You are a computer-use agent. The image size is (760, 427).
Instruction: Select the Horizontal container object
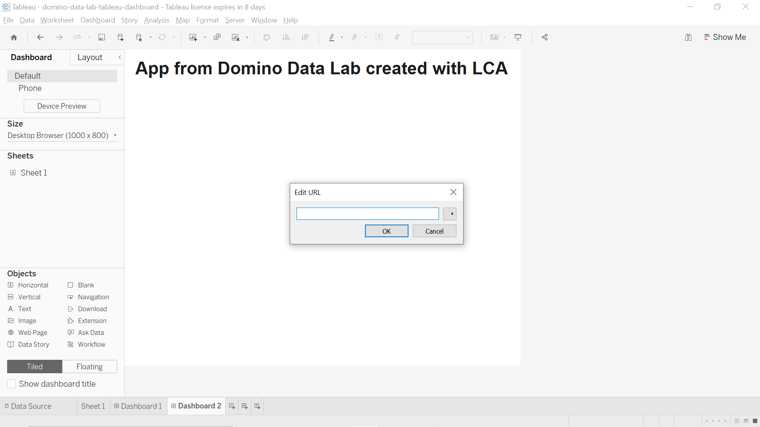point(28,285)
